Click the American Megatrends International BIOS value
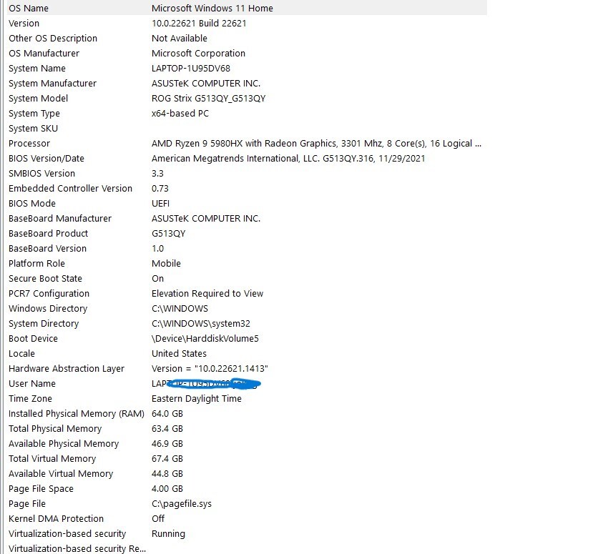This screenshot has width=608, height=554. coord(288,159)
